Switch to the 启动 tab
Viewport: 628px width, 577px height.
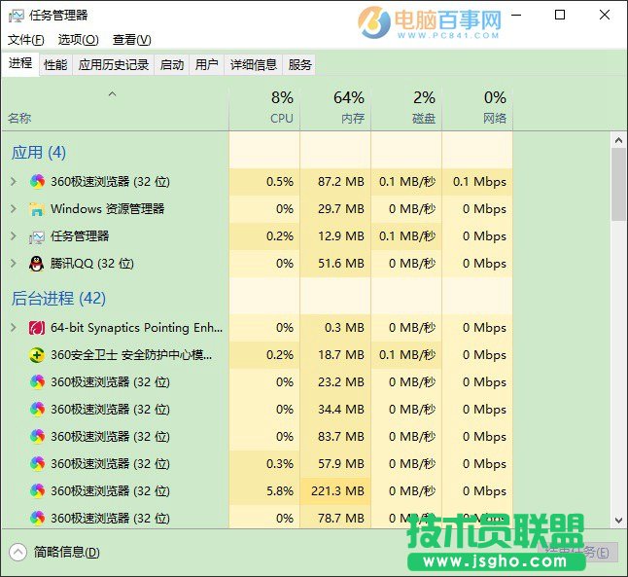pos(172,65)
